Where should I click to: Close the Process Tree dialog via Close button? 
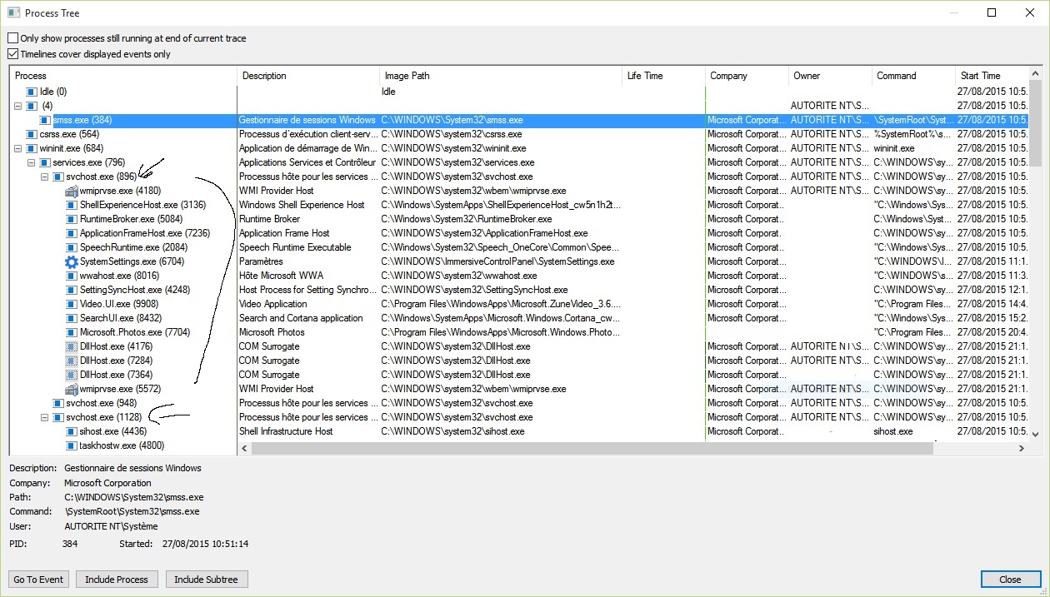[1011, 580]
